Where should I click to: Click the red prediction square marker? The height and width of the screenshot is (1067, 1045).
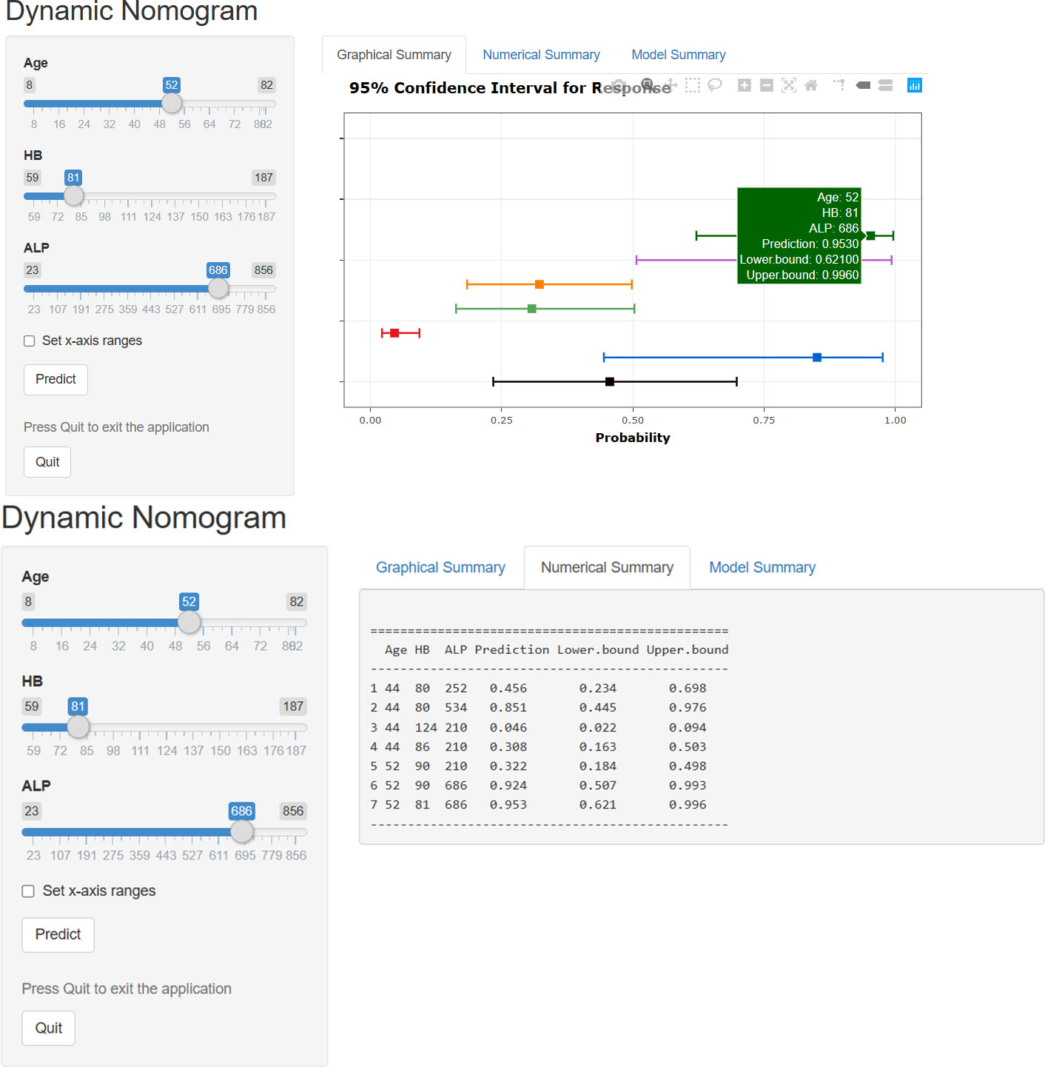394,333
